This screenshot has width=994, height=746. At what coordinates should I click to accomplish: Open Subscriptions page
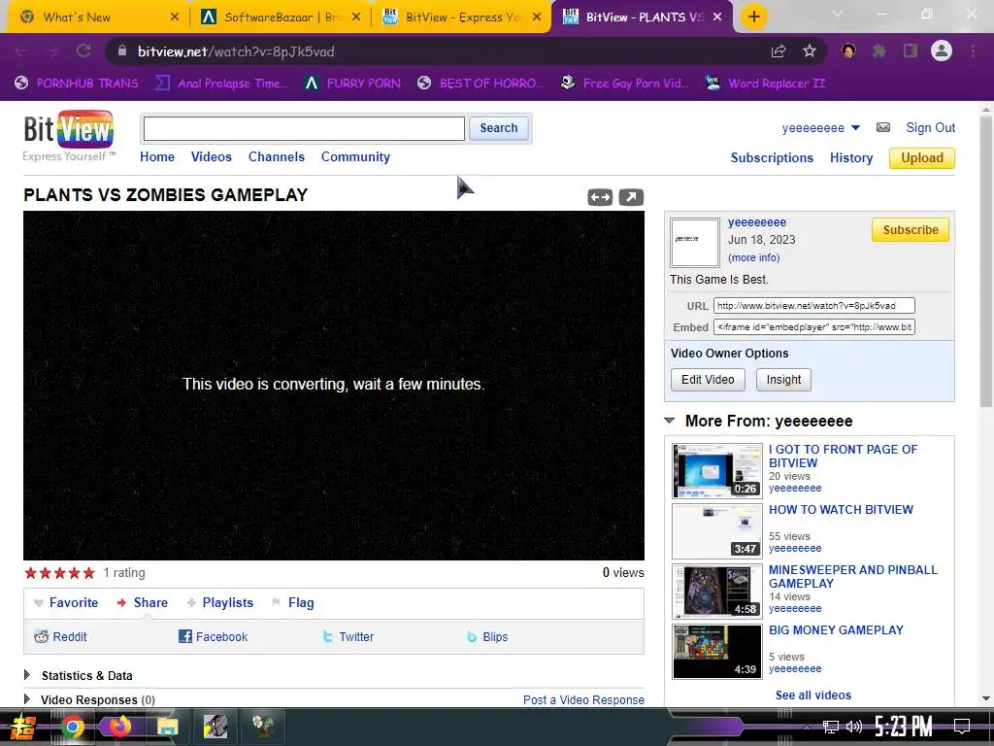point(772,158)
